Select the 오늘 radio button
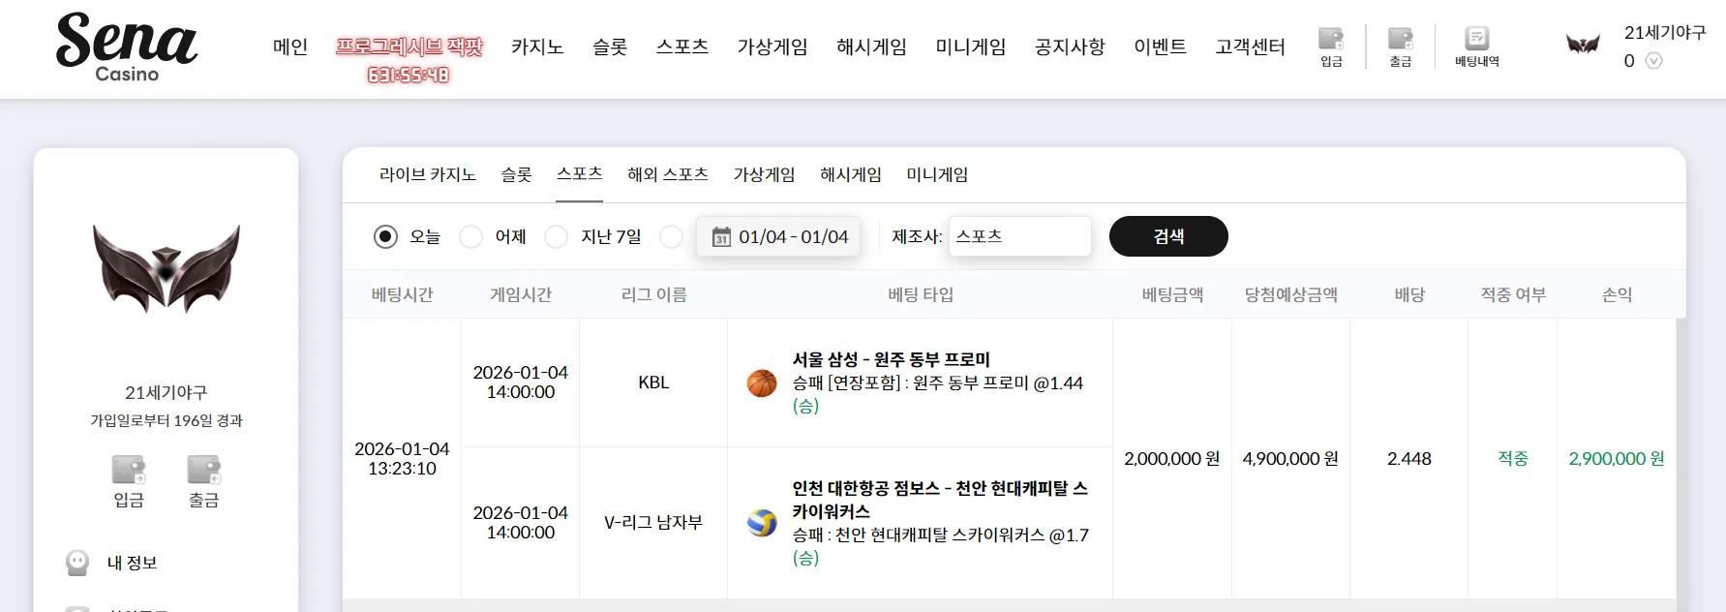Image resolution: width=1726 pixels, height=612 pixels. [x=385, y=236]
